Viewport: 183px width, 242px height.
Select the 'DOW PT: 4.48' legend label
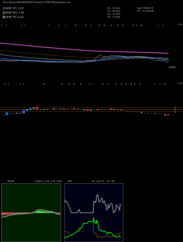coord(14,17)
